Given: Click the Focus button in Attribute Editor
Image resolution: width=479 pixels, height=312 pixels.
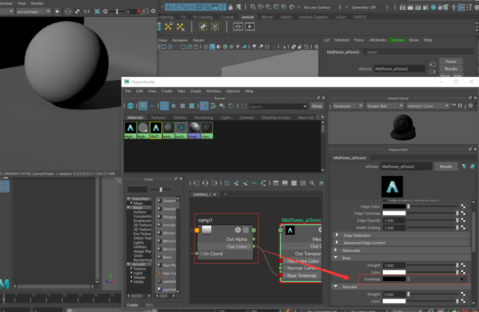Looking at the screenshot, I should 451,62.
